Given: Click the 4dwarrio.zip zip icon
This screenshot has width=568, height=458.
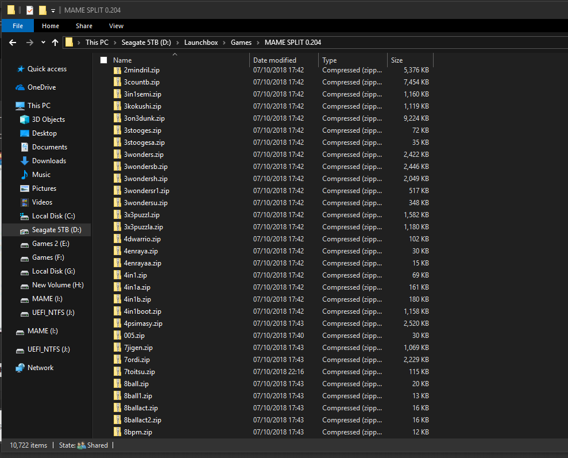Looking at the screenshot, I should click(117, 239).
